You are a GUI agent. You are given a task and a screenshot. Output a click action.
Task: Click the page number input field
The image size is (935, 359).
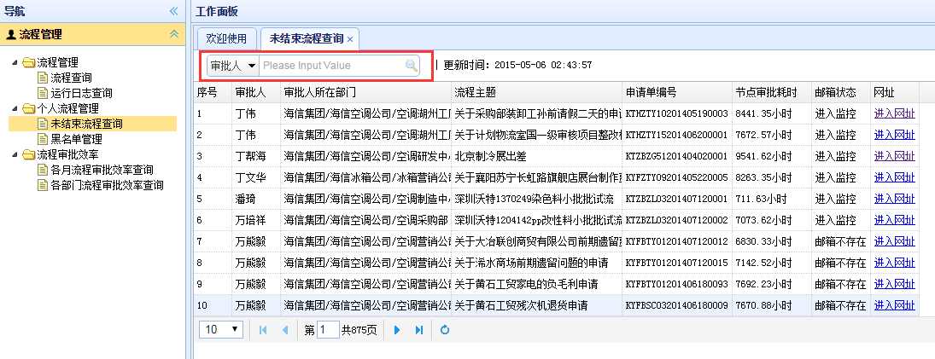(x=328, y=330)
